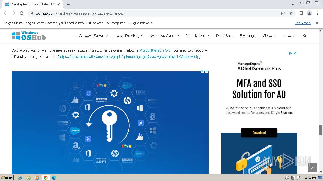323x181 pixels.
Task: Expand the Windows Server menu
Action: [93, 36]
